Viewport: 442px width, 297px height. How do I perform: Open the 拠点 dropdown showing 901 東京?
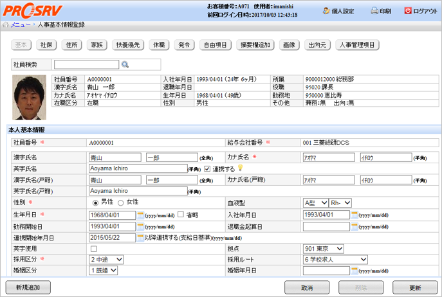(x=324, y=249)
